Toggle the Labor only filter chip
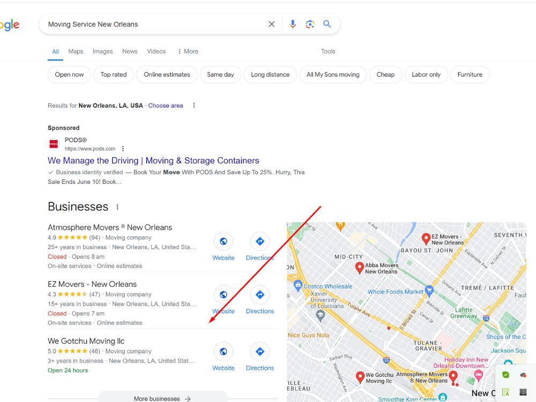This screenshot has width=536, height=402. pyautogui.click(x=426, y=75)
